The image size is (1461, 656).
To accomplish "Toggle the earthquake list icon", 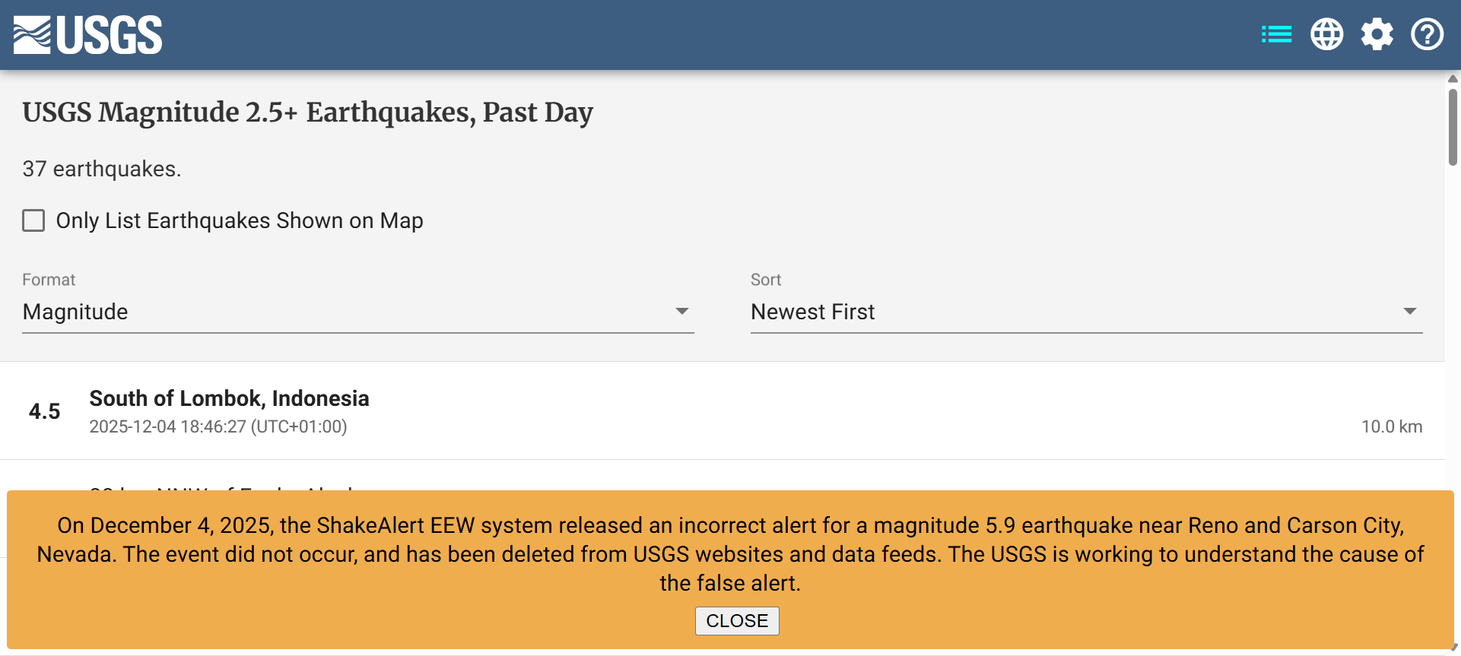I will (x=1276, y=35).
